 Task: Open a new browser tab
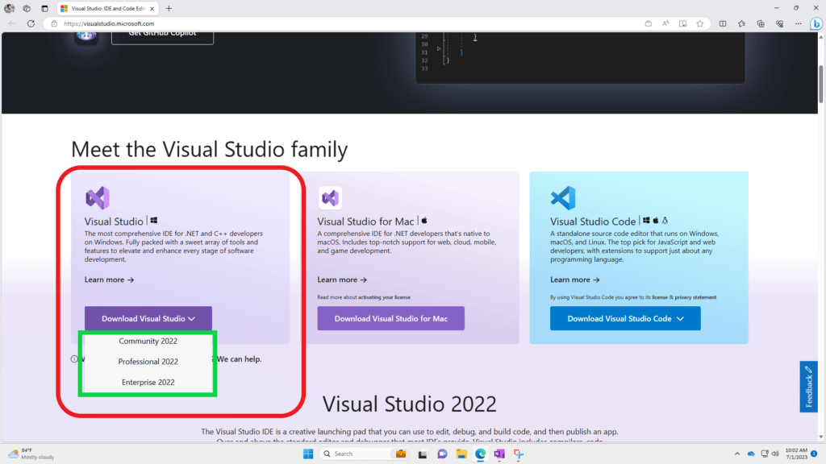(169, 8)
